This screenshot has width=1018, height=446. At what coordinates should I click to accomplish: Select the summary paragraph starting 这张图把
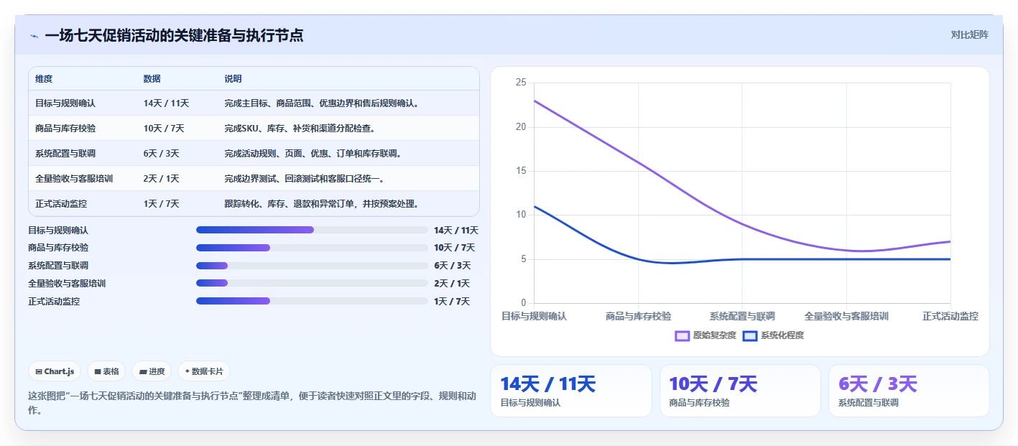click(x=251, y=403)
